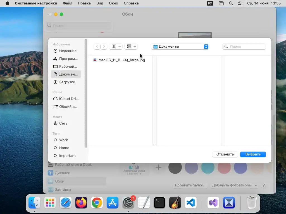This screenshot has height=214, width=286.
Task: Go back in file dialog
Action: 97,47
